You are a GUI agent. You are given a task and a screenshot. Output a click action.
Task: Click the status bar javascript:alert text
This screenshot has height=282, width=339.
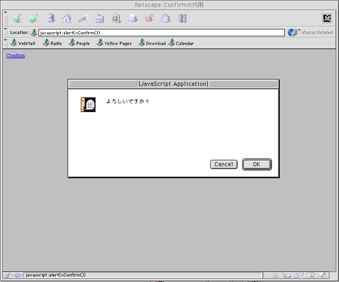click(56, 275)
